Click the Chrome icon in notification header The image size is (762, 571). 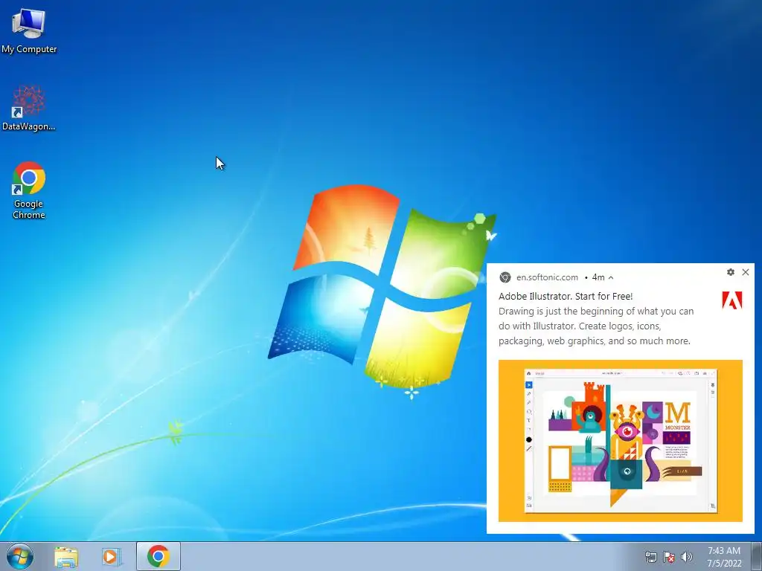[x=505, y=277]
